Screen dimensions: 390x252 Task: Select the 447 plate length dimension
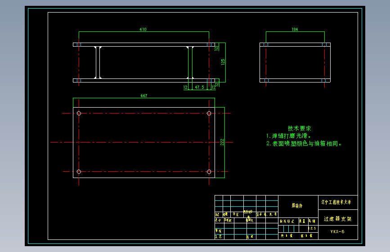[144, 96]
